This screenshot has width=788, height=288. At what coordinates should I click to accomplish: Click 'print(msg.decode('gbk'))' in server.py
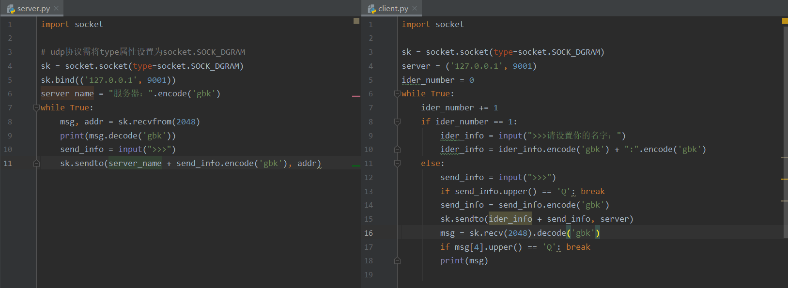point(118,136)
